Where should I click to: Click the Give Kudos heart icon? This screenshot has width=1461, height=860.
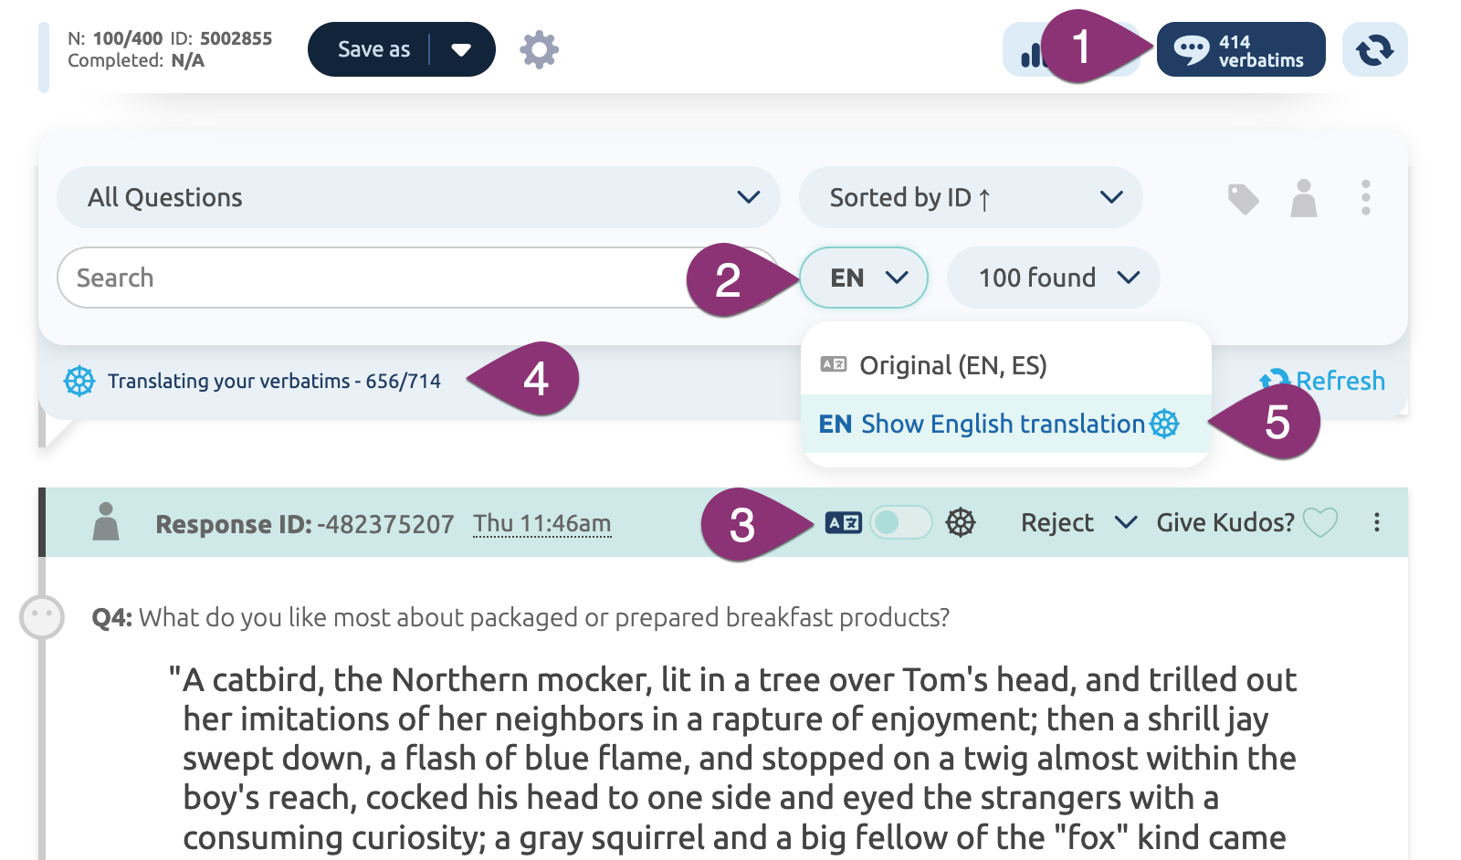pyautogui.click(x=1319, y=522)
